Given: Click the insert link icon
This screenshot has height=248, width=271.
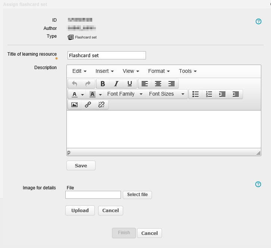Looking at the screenshot, I should [88, 105].
